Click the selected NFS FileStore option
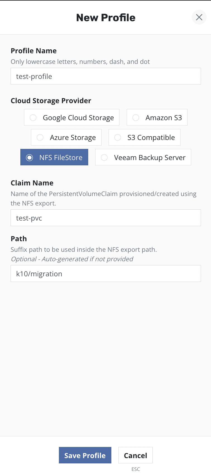 click(54, 157)
